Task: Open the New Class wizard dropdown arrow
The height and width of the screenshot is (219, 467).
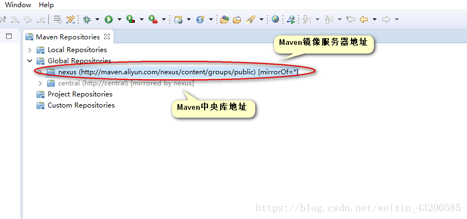Action: [211, 19]
